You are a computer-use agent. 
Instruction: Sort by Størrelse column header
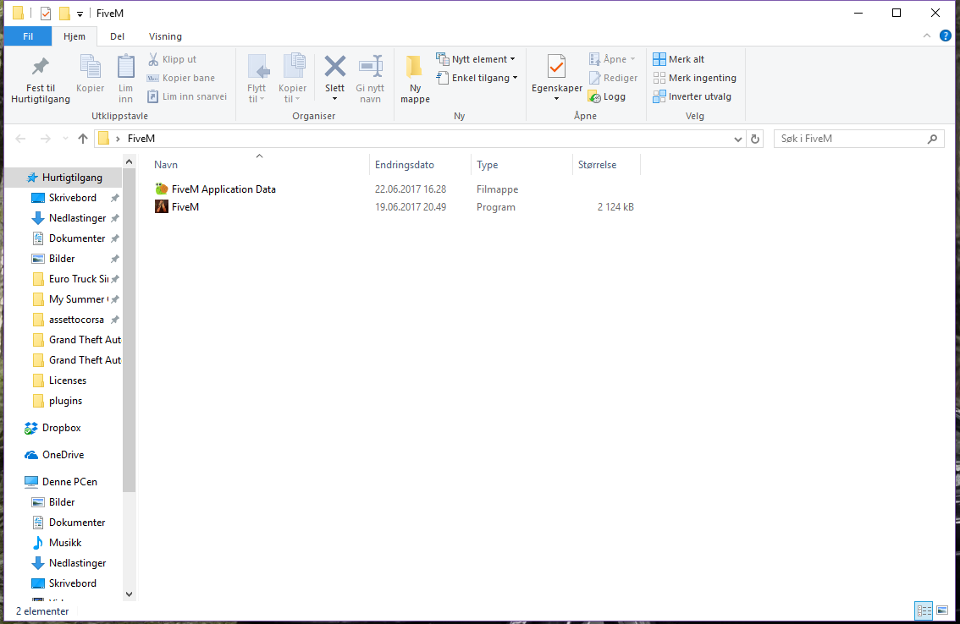(598, 165)
